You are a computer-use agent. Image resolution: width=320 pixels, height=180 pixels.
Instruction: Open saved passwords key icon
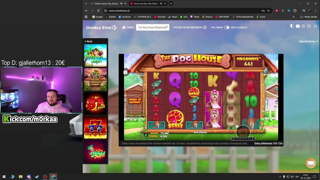pos(263,11)
